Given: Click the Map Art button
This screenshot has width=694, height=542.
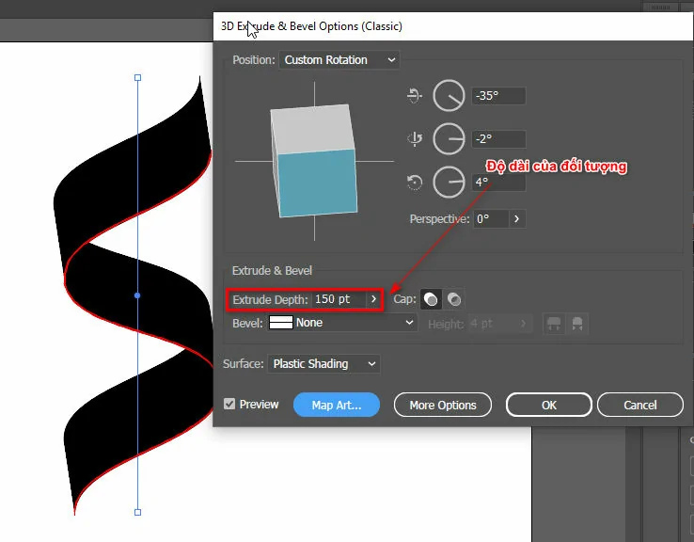Looking at the screenshot, I should (336, 405).
